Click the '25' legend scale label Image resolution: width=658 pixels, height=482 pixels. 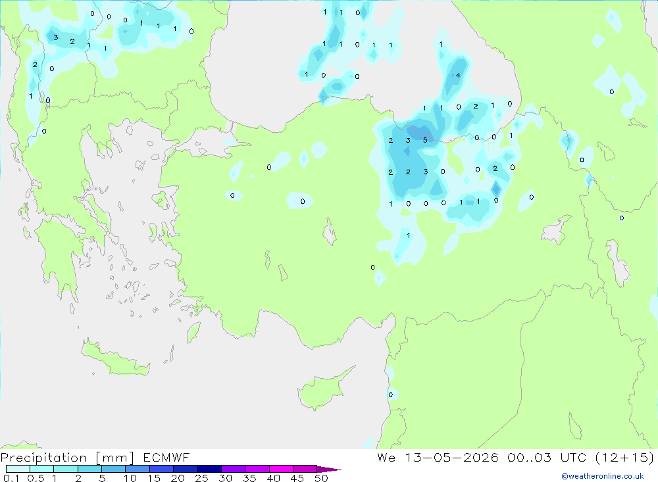[x=201, y=478]
